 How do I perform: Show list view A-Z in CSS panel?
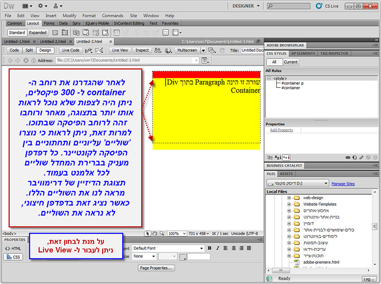(278, 158)
